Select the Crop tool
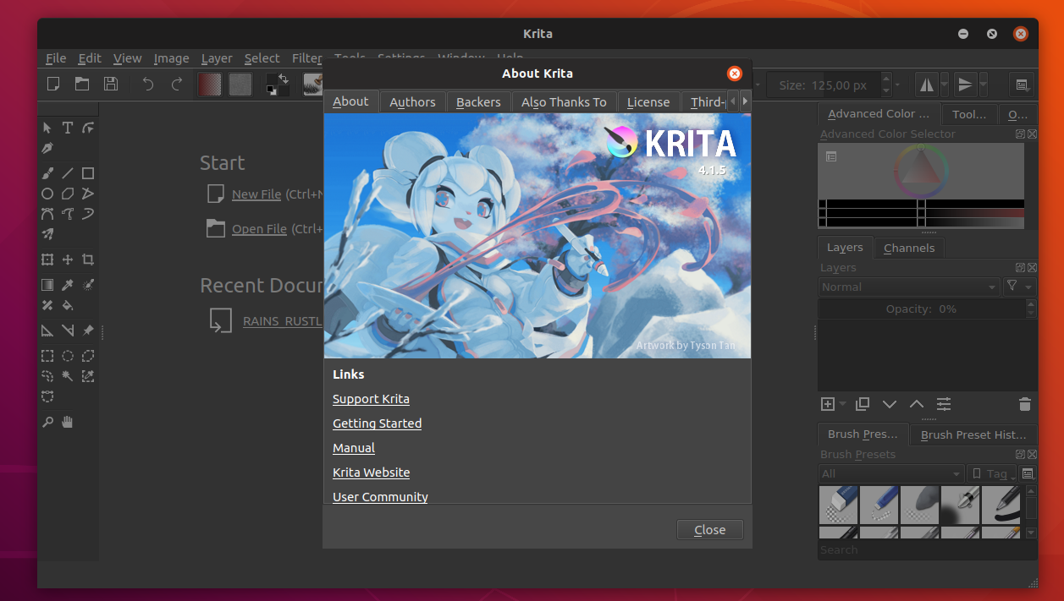The height and width of the screenshot is (601, 1064). [x=88, y=260]
